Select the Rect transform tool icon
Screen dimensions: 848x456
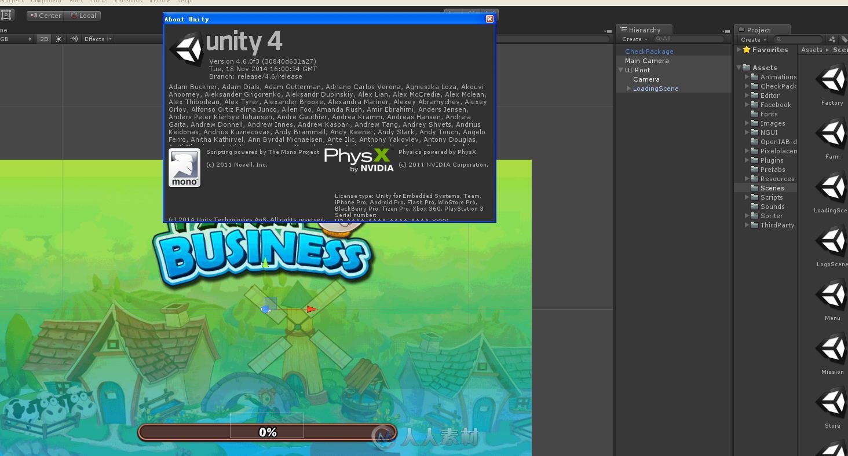pos(6,15)
